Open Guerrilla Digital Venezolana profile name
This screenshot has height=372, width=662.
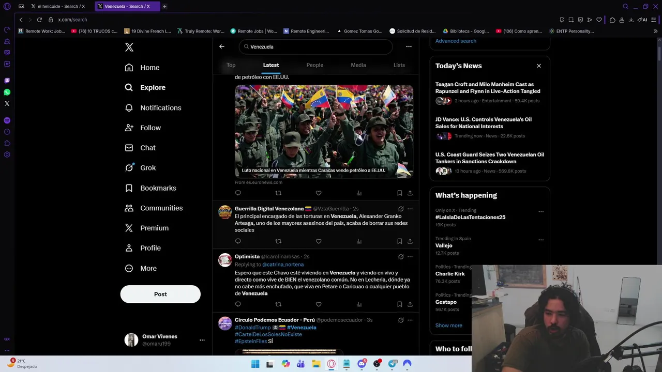click(x=269, y=209)
